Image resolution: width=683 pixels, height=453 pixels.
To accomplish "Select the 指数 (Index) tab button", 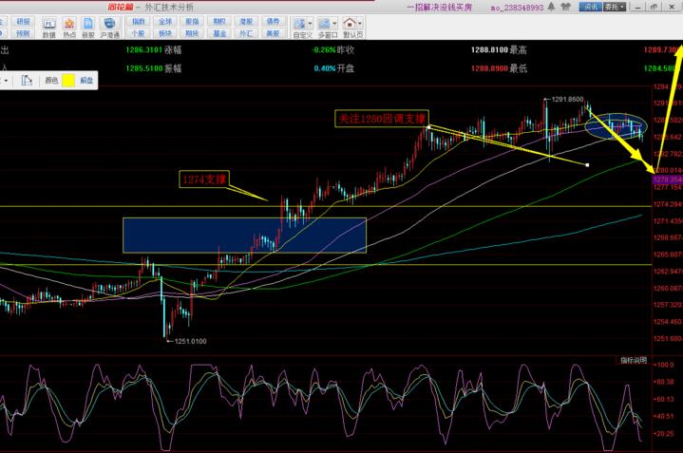I will 139,20.
